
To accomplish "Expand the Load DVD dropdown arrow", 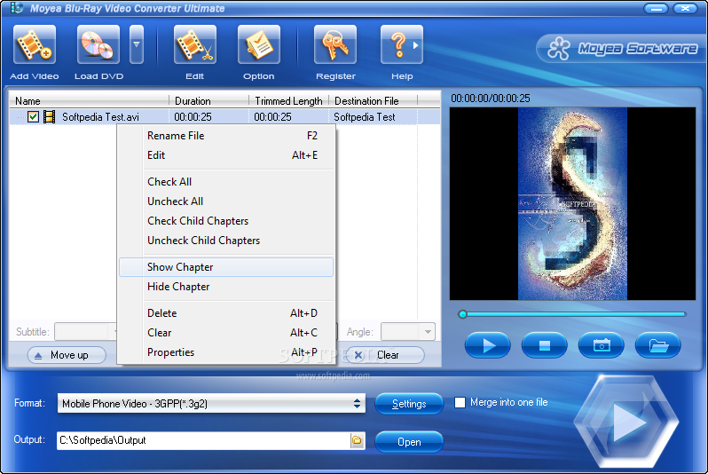I will tap(137, 44).
